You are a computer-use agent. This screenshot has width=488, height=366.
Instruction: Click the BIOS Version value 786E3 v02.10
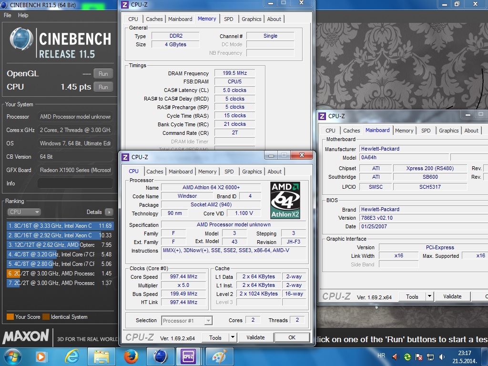tap(424, 218)
